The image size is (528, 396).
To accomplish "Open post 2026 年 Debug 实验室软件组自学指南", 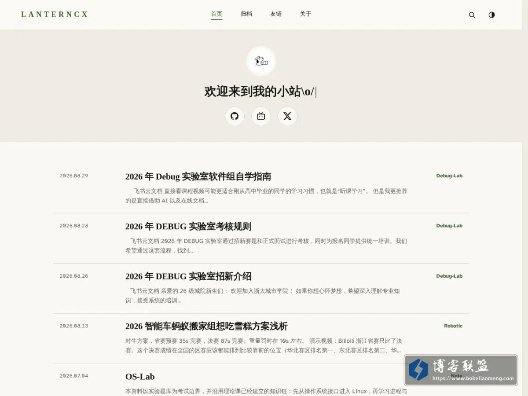I will [x=198, y=176].
